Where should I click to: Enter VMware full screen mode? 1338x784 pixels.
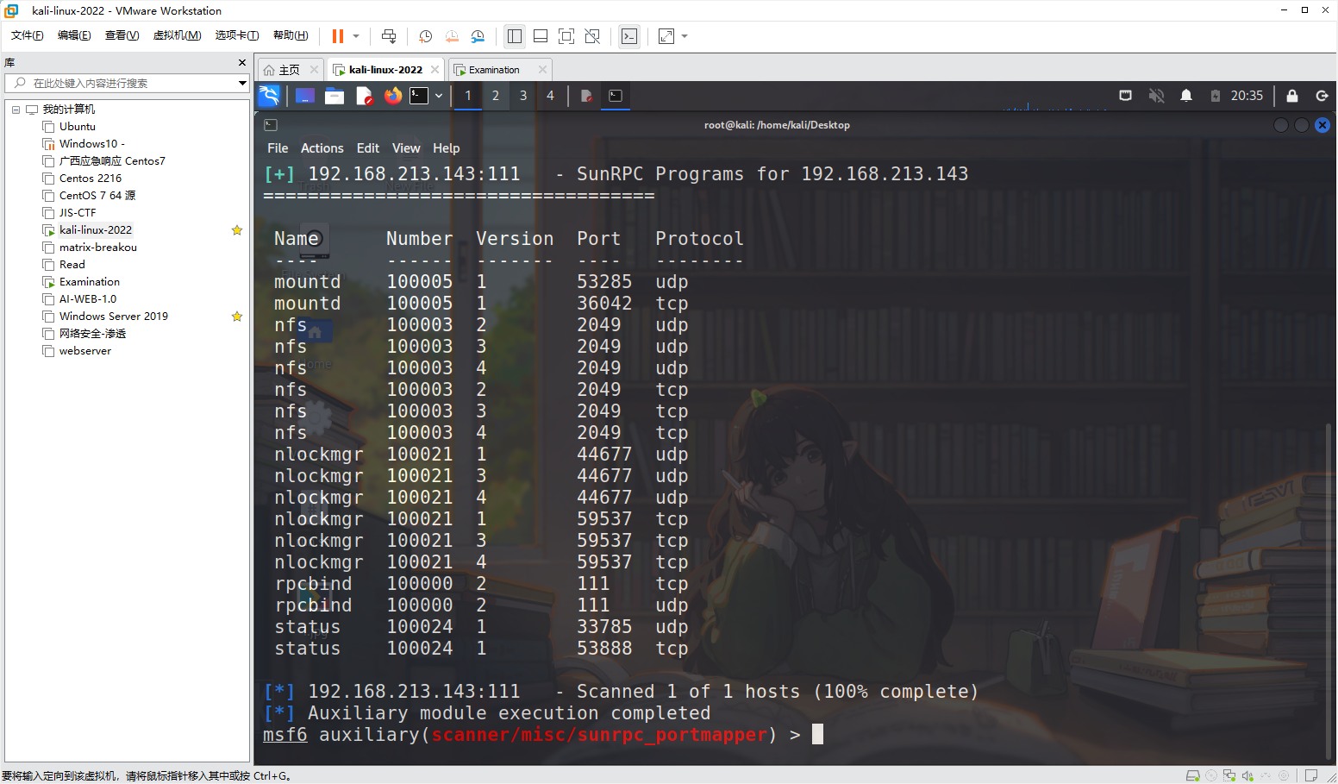tap(566, 36)
